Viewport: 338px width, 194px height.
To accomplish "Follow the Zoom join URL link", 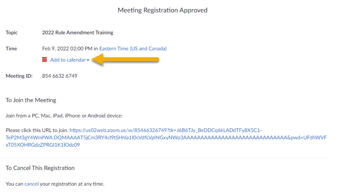I will pos(166,137).
